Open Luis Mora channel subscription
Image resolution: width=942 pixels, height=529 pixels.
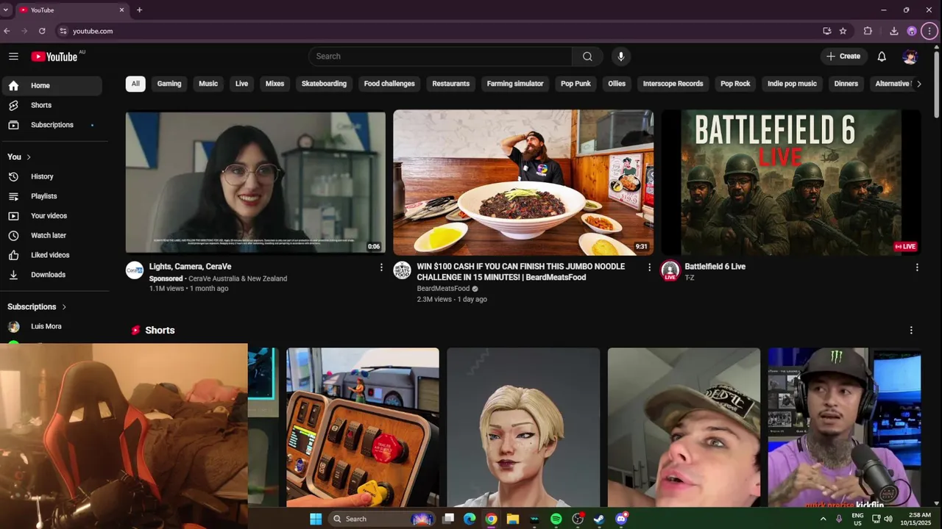pos(52,326)
